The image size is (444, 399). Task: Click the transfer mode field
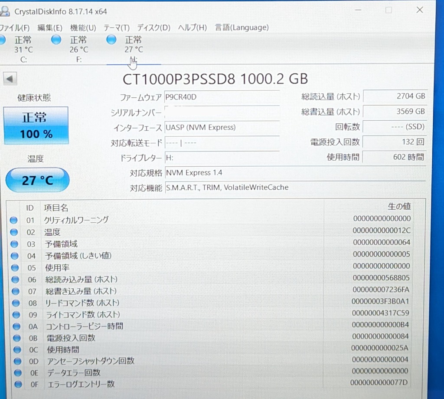pos(222,143)
